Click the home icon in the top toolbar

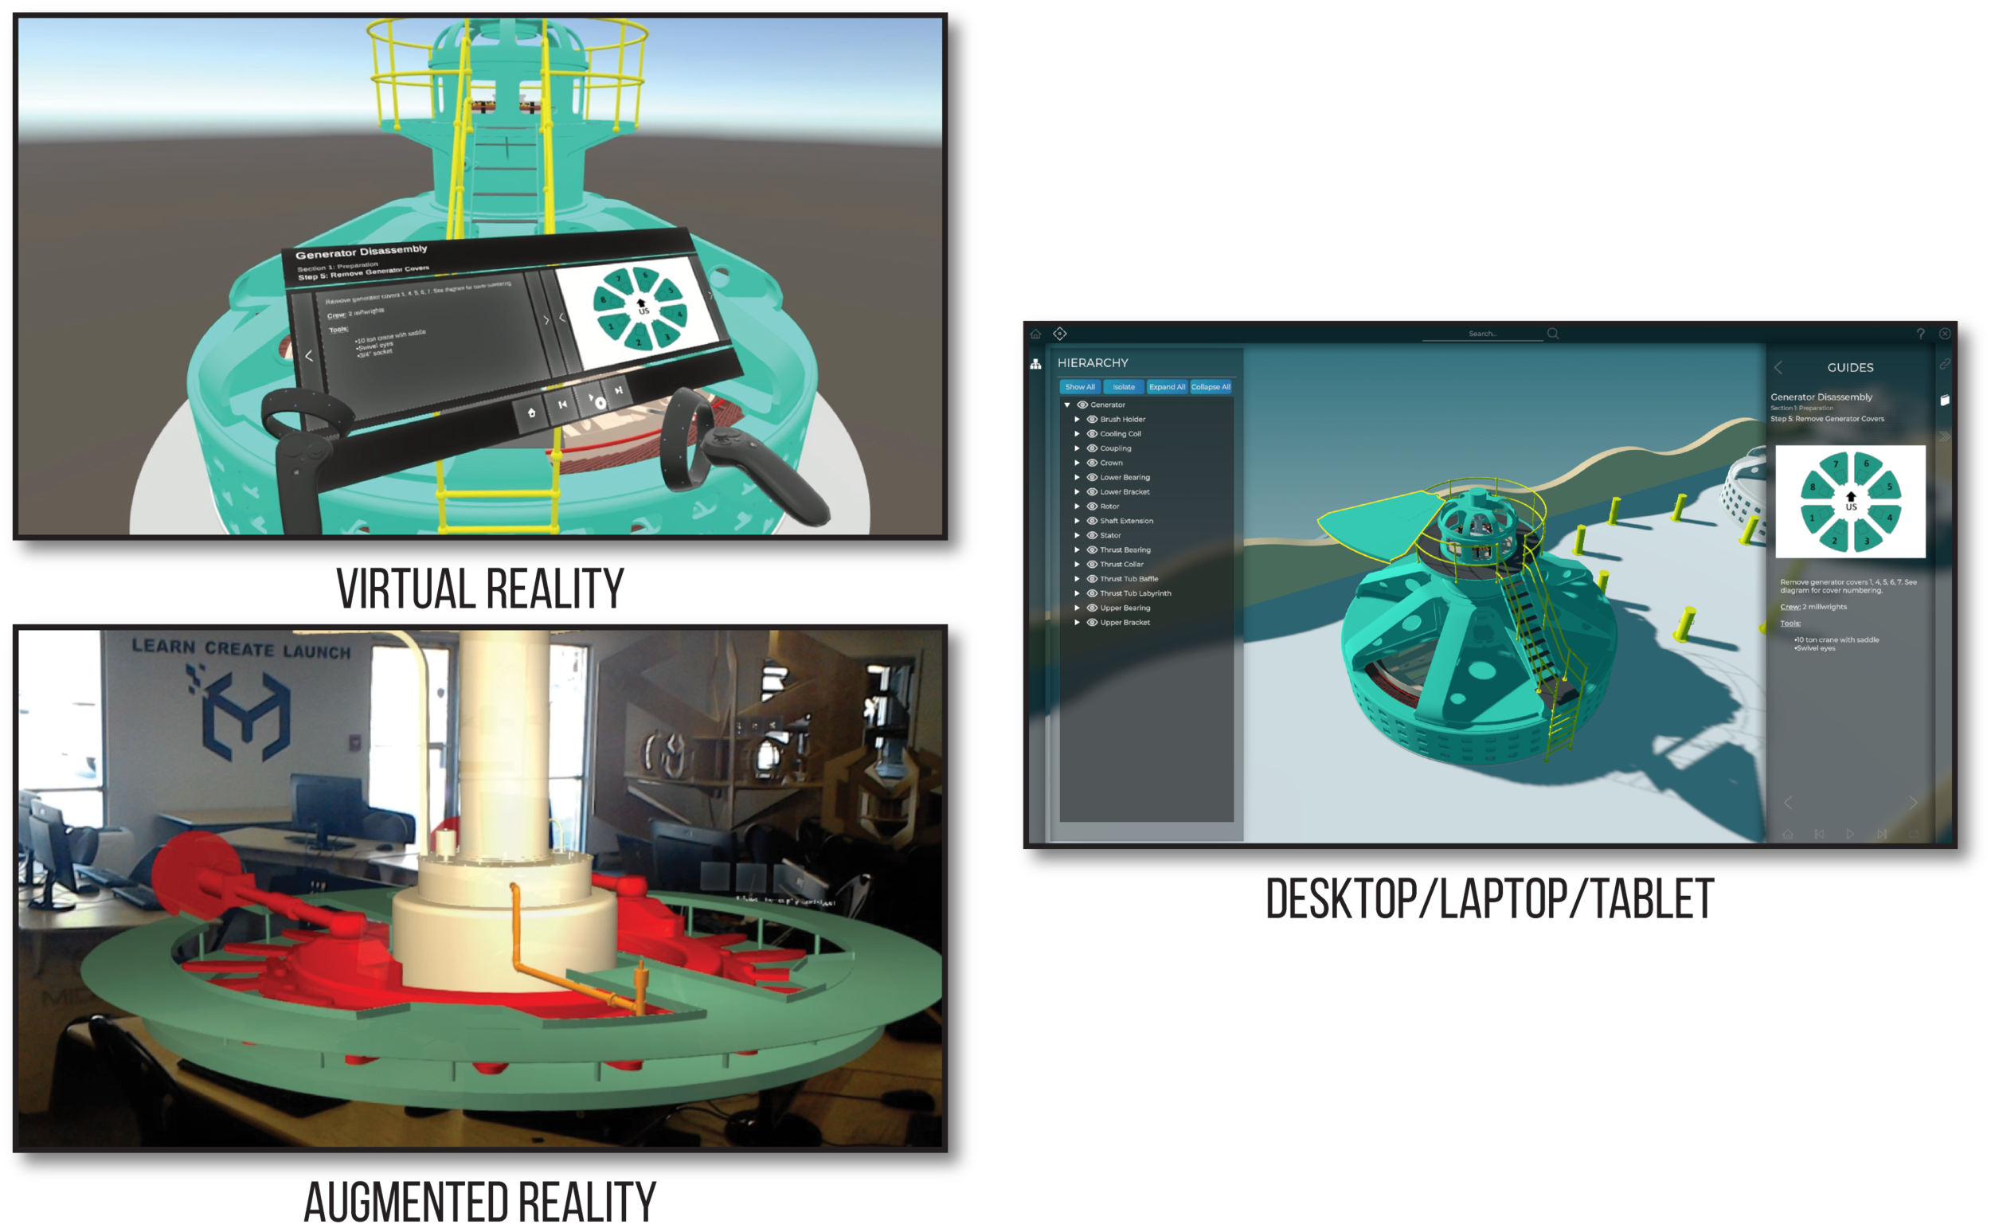coord(1036,333)
